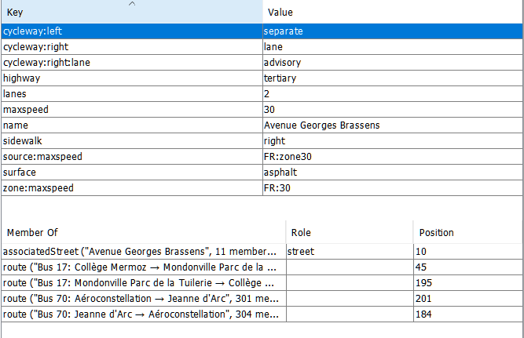The width and height of the screenshot is (524, 338).
Task: Select the cycleway:left tag row
Action: [x=130, y=31]
